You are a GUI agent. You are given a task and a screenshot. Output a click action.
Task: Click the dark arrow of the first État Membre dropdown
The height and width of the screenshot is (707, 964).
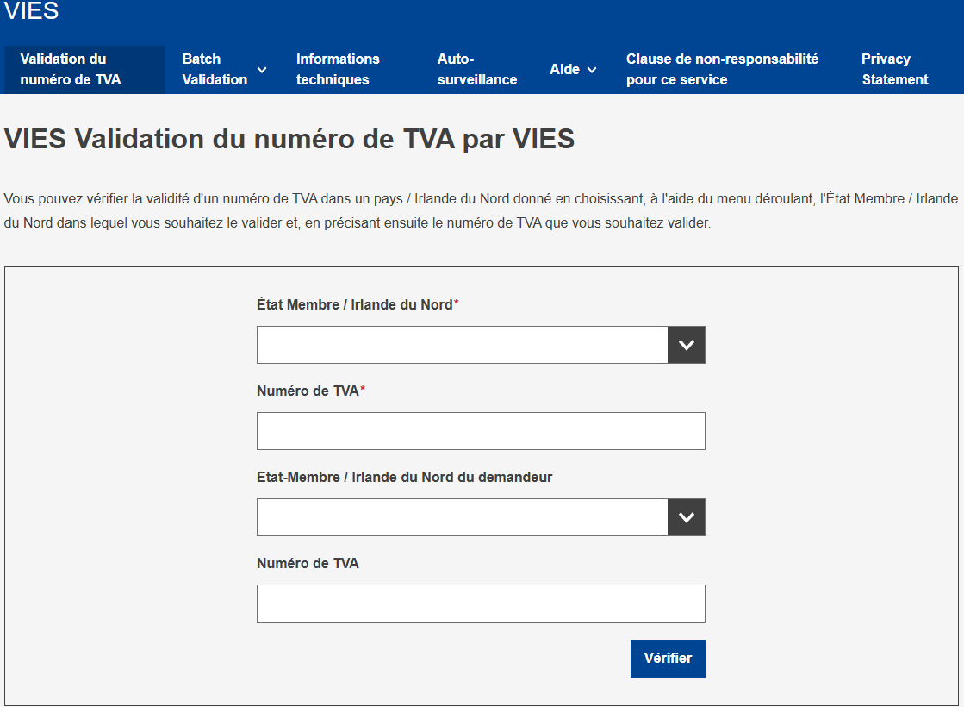[x=686, y=345]
